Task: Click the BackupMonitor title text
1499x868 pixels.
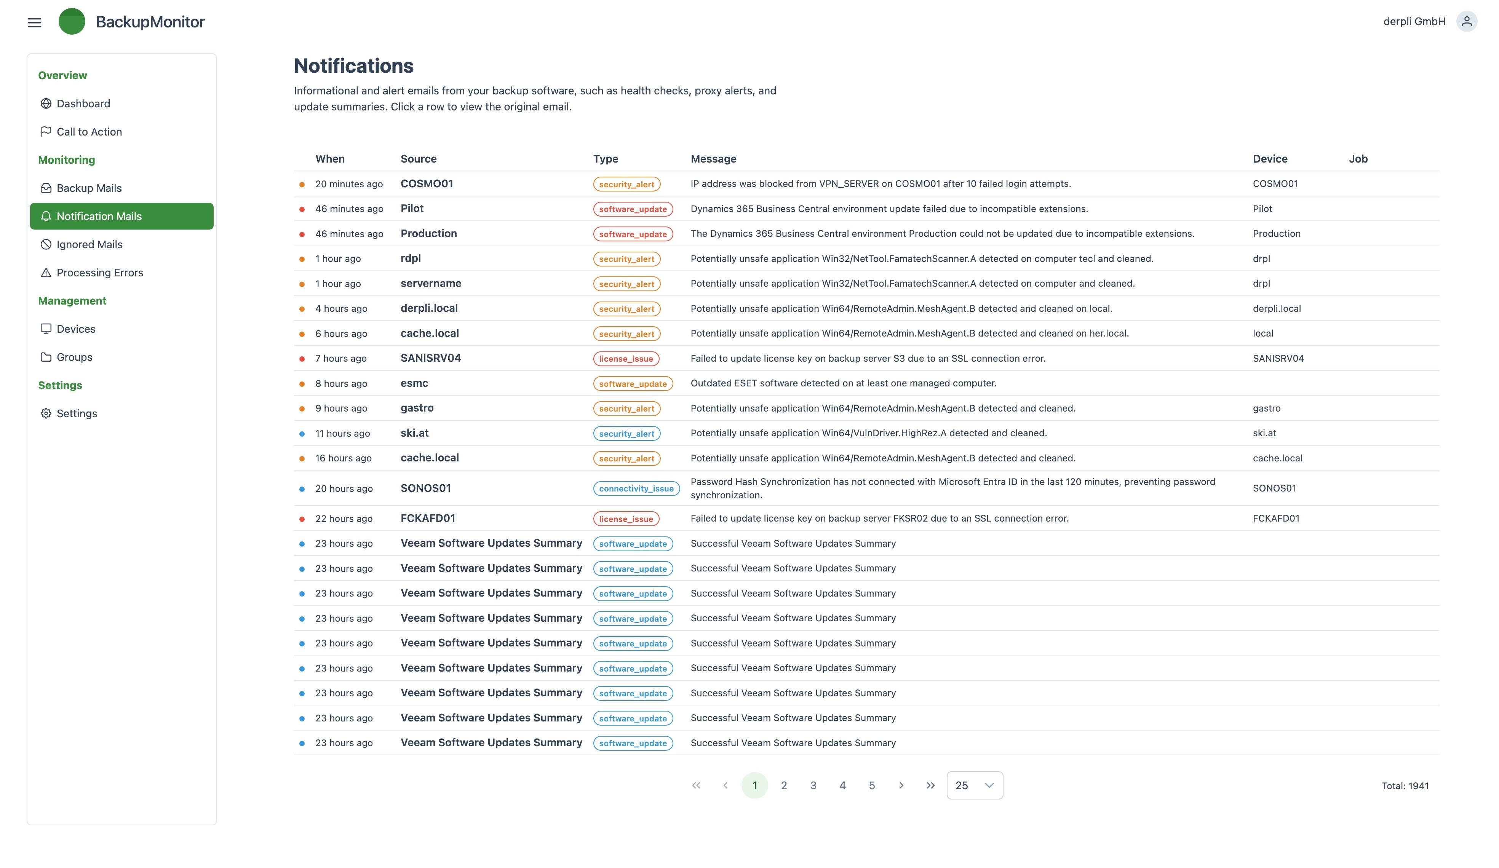Action: point(150,21)
